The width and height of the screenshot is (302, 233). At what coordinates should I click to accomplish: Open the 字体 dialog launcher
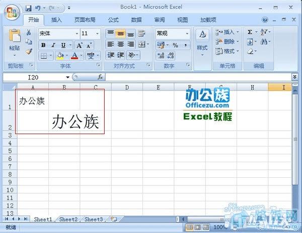(98, 65)
